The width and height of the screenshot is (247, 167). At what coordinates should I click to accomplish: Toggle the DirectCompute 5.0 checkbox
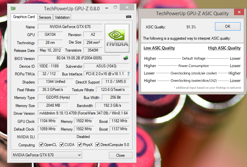98,144
